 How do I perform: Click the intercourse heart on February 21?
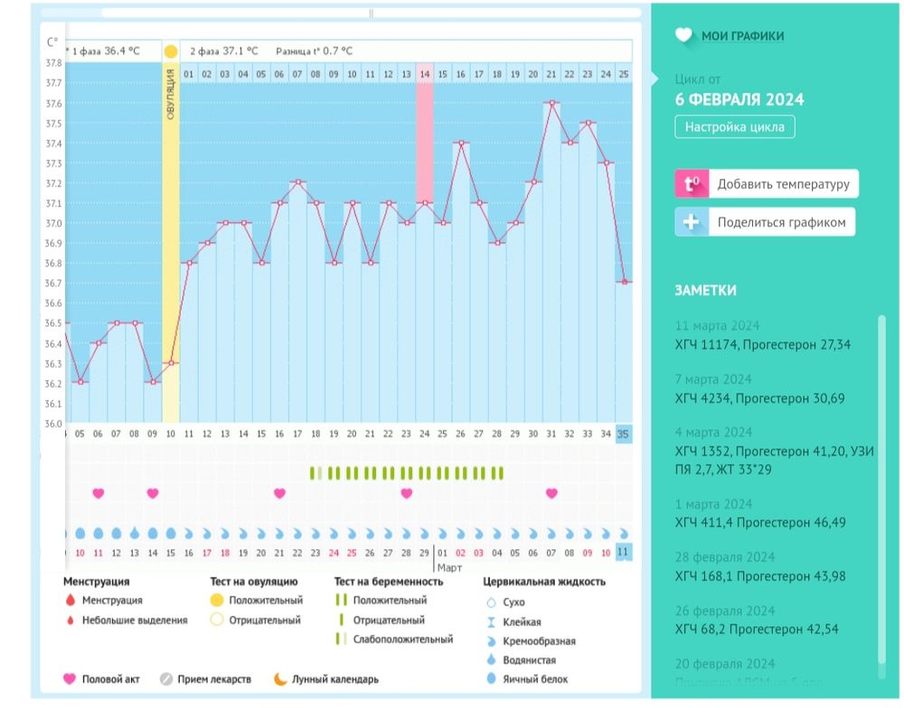click(x=279, y=493)
